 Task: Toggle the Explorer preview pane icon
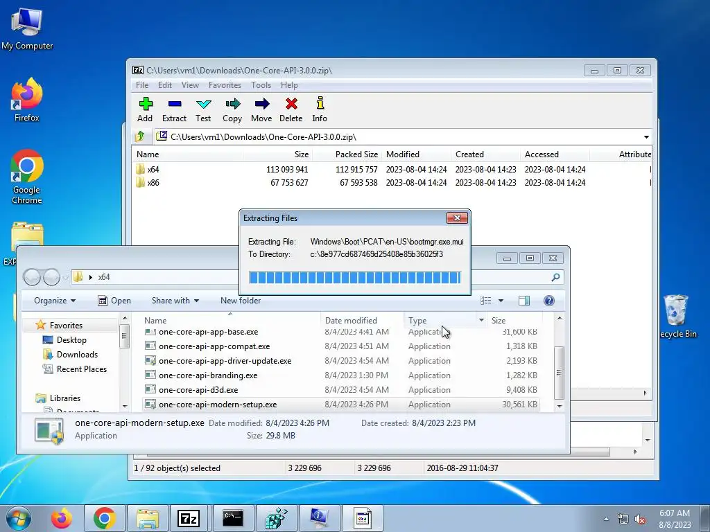(x=524, y=301)
